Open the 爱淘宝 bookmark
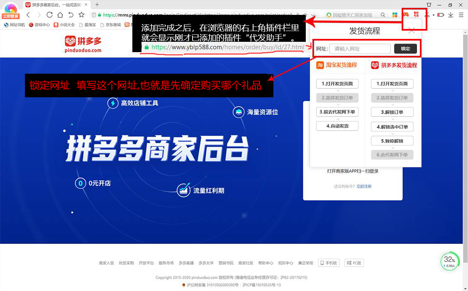468x291 pixels. click(88, 25)
